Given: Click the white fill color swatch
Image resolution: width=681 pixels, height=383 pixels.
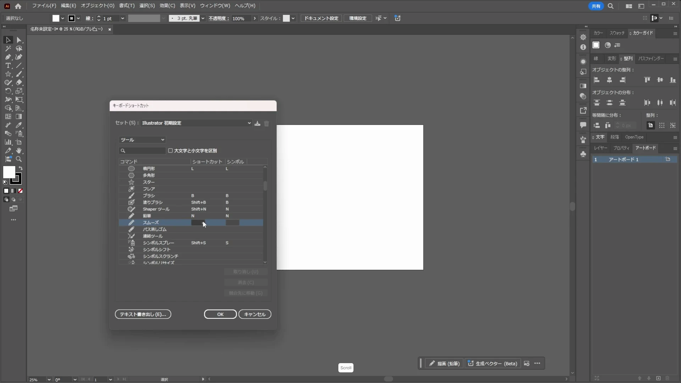Looking at the screenshot, I should coord(9,172).
